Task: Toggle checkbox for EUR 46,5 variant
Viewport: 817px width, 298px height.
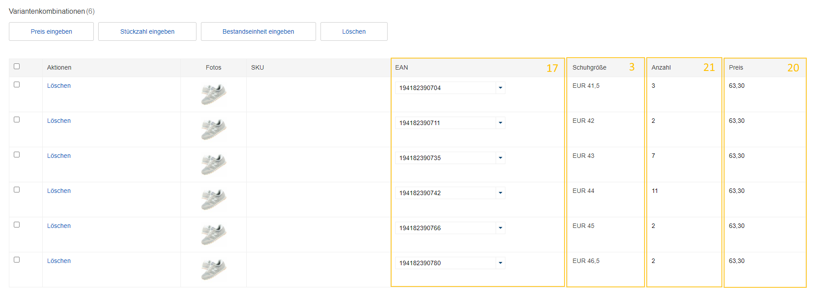Action: pos(17,260)
